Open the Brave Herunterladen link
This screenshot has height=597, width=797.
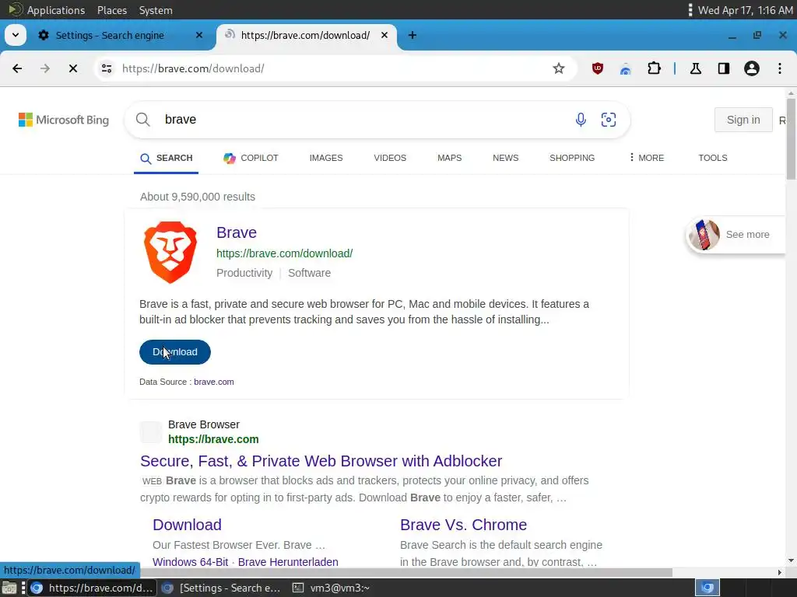288,562
